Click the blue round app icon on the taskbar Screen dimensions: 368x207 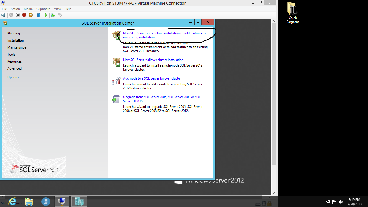click(46, 201)
